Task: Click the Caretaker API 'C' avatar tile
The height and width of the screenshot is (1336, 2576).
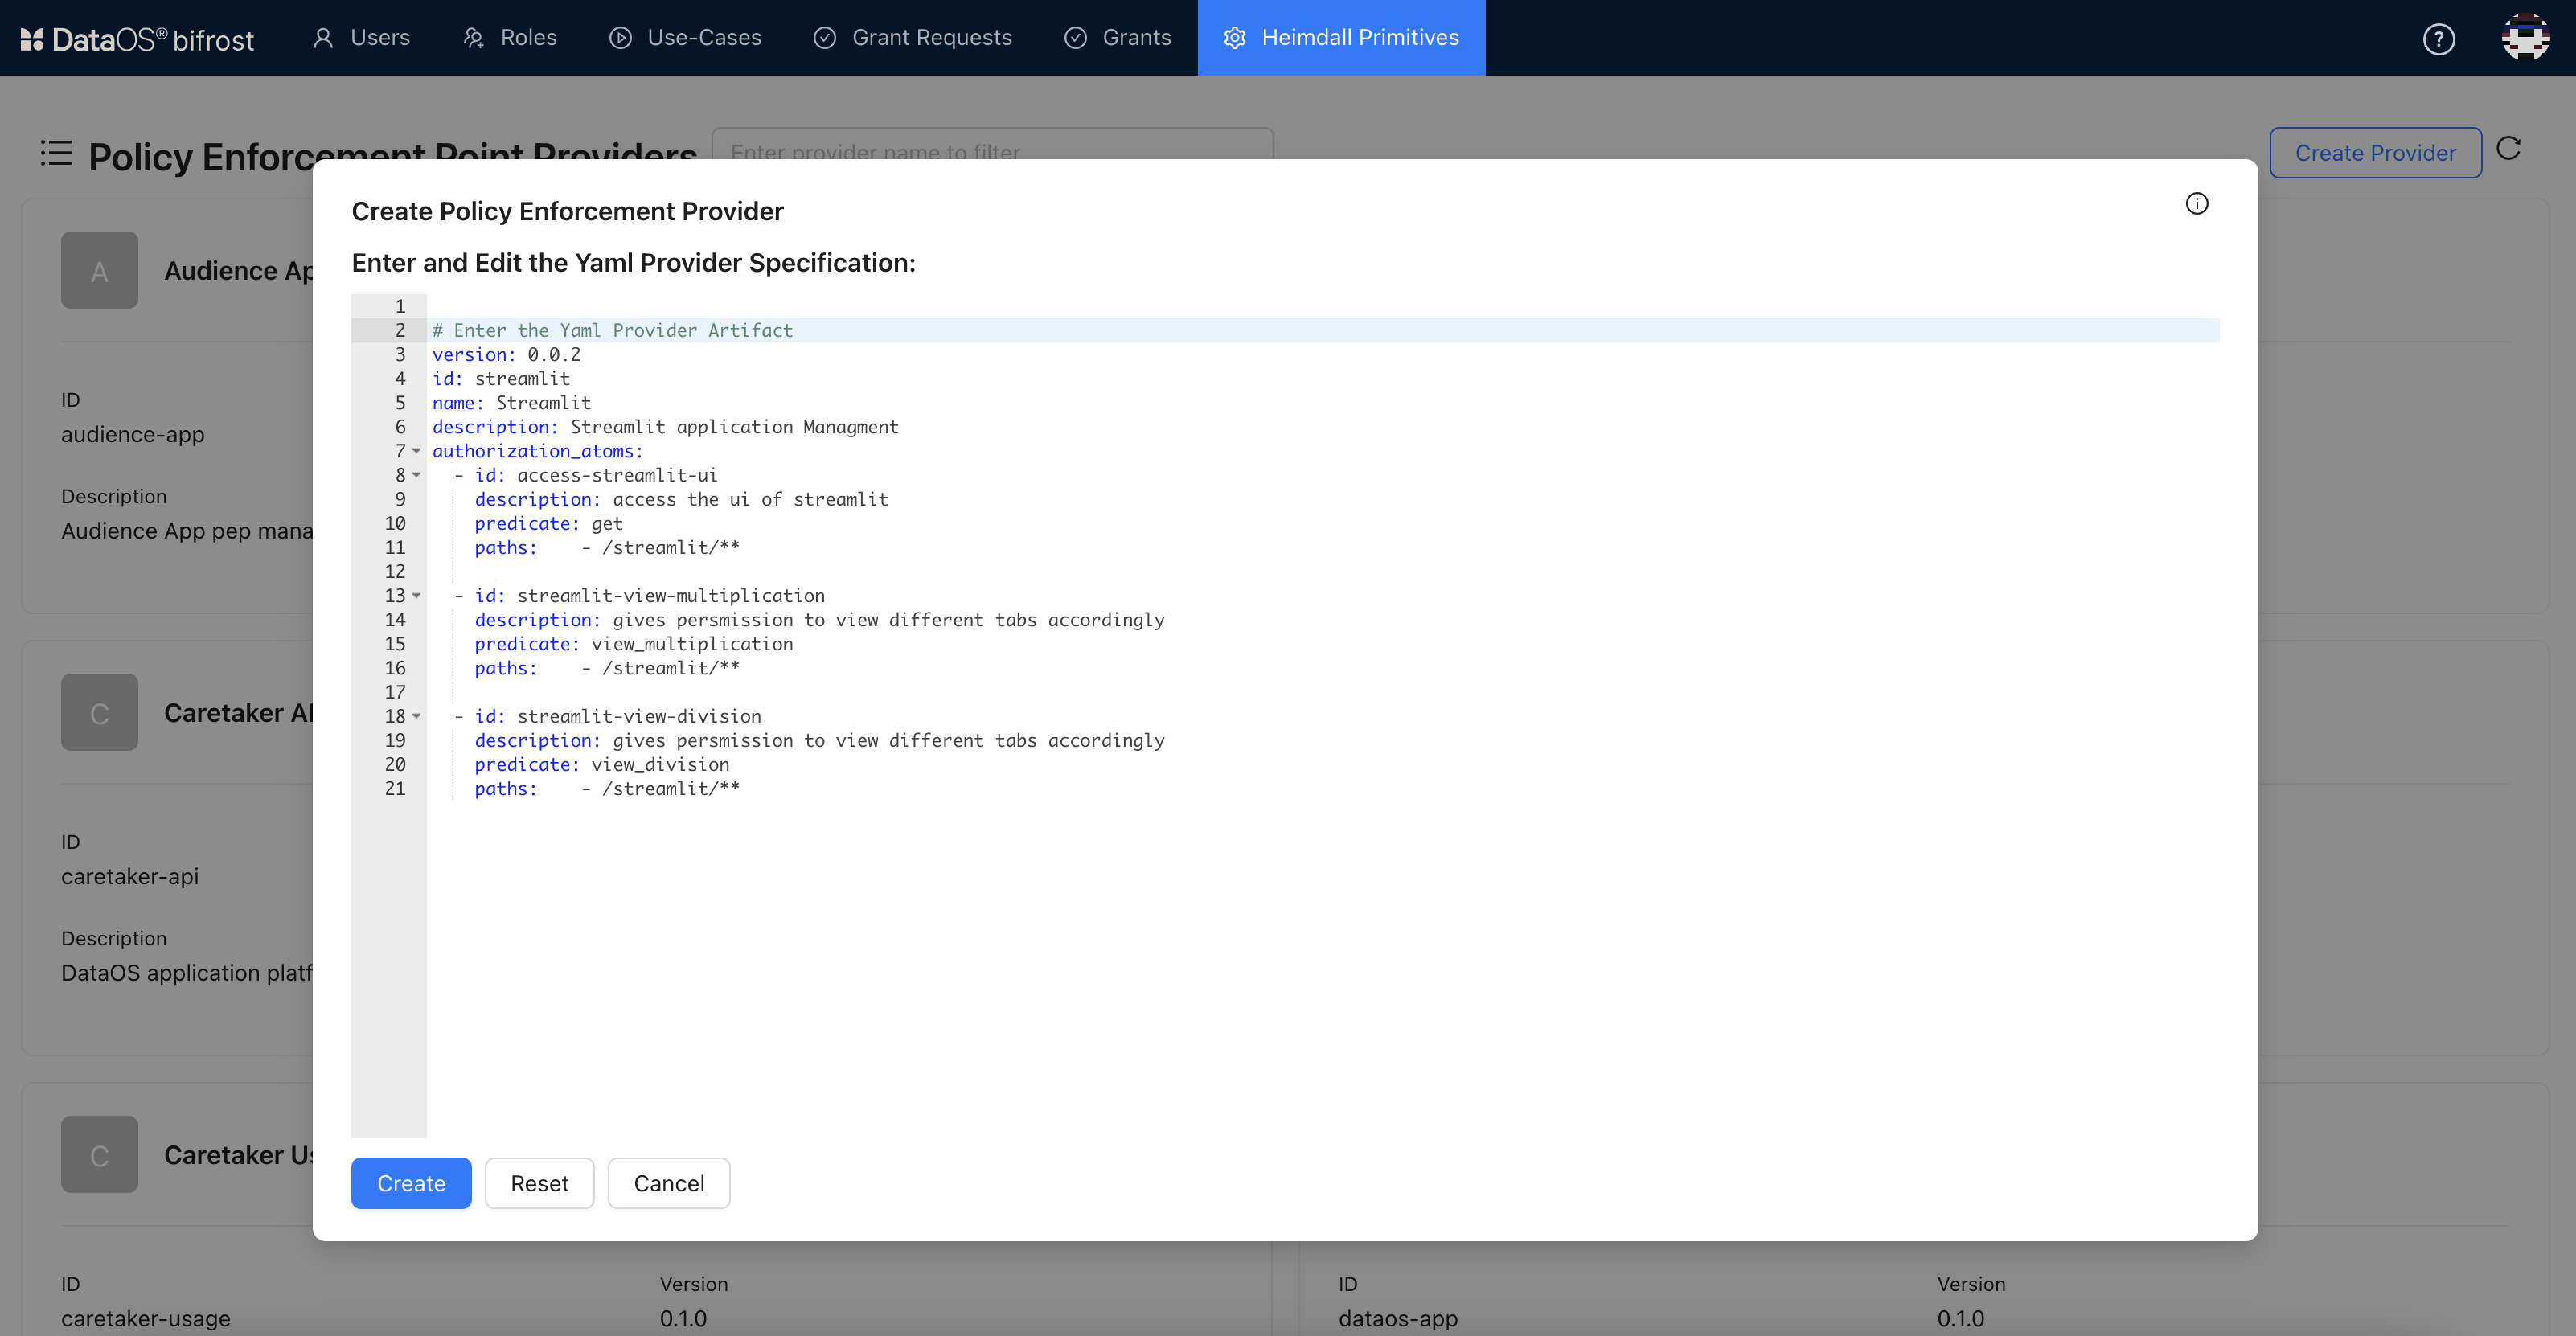Action: click(x=99, y=712)
